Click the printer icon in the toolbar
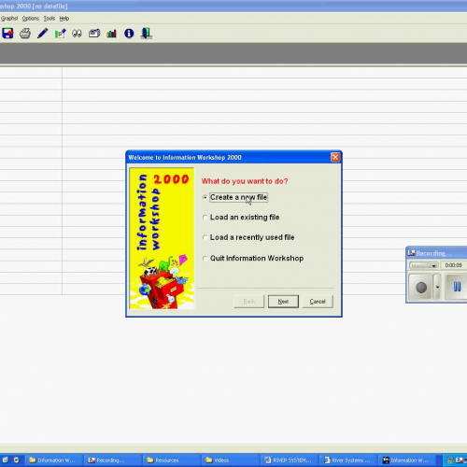The image size is (467, 467). click(x=25, y=33)
